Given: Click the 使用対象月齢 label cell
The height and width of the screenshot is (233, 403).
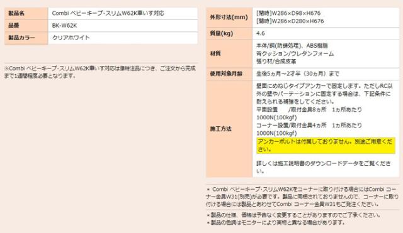Looking at the screenshot, I should coord(229,74).
